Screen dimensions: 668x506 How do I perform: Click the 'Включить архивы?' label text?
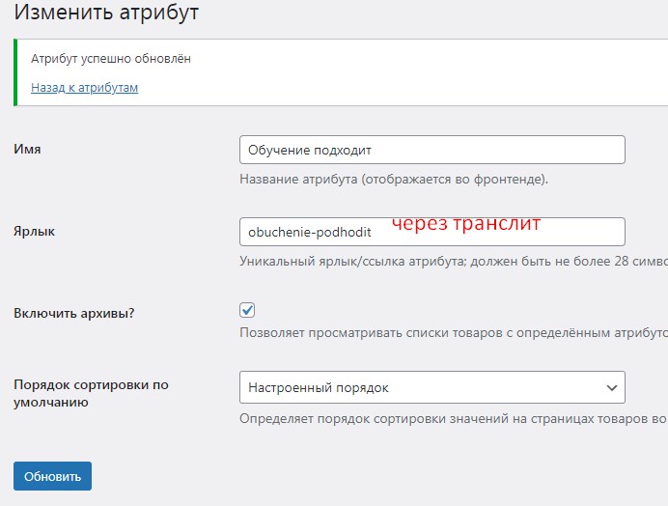[x=75, y=314]
